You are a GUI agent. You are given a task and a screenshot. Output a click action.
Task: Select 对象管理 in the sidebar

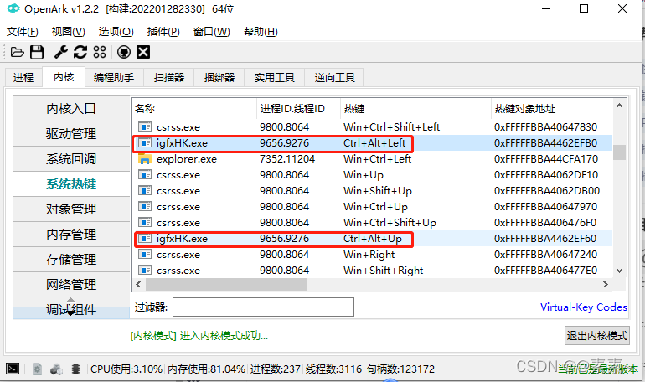click(x=71, y=209)
